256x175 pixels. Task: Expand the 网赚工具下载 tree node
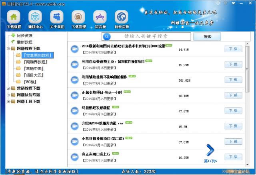click(8, 102)
